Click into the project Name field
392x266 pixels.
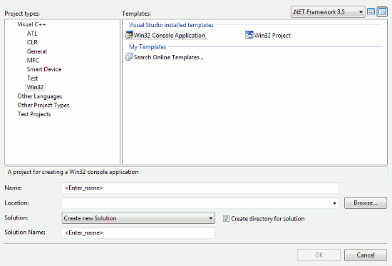200,188
